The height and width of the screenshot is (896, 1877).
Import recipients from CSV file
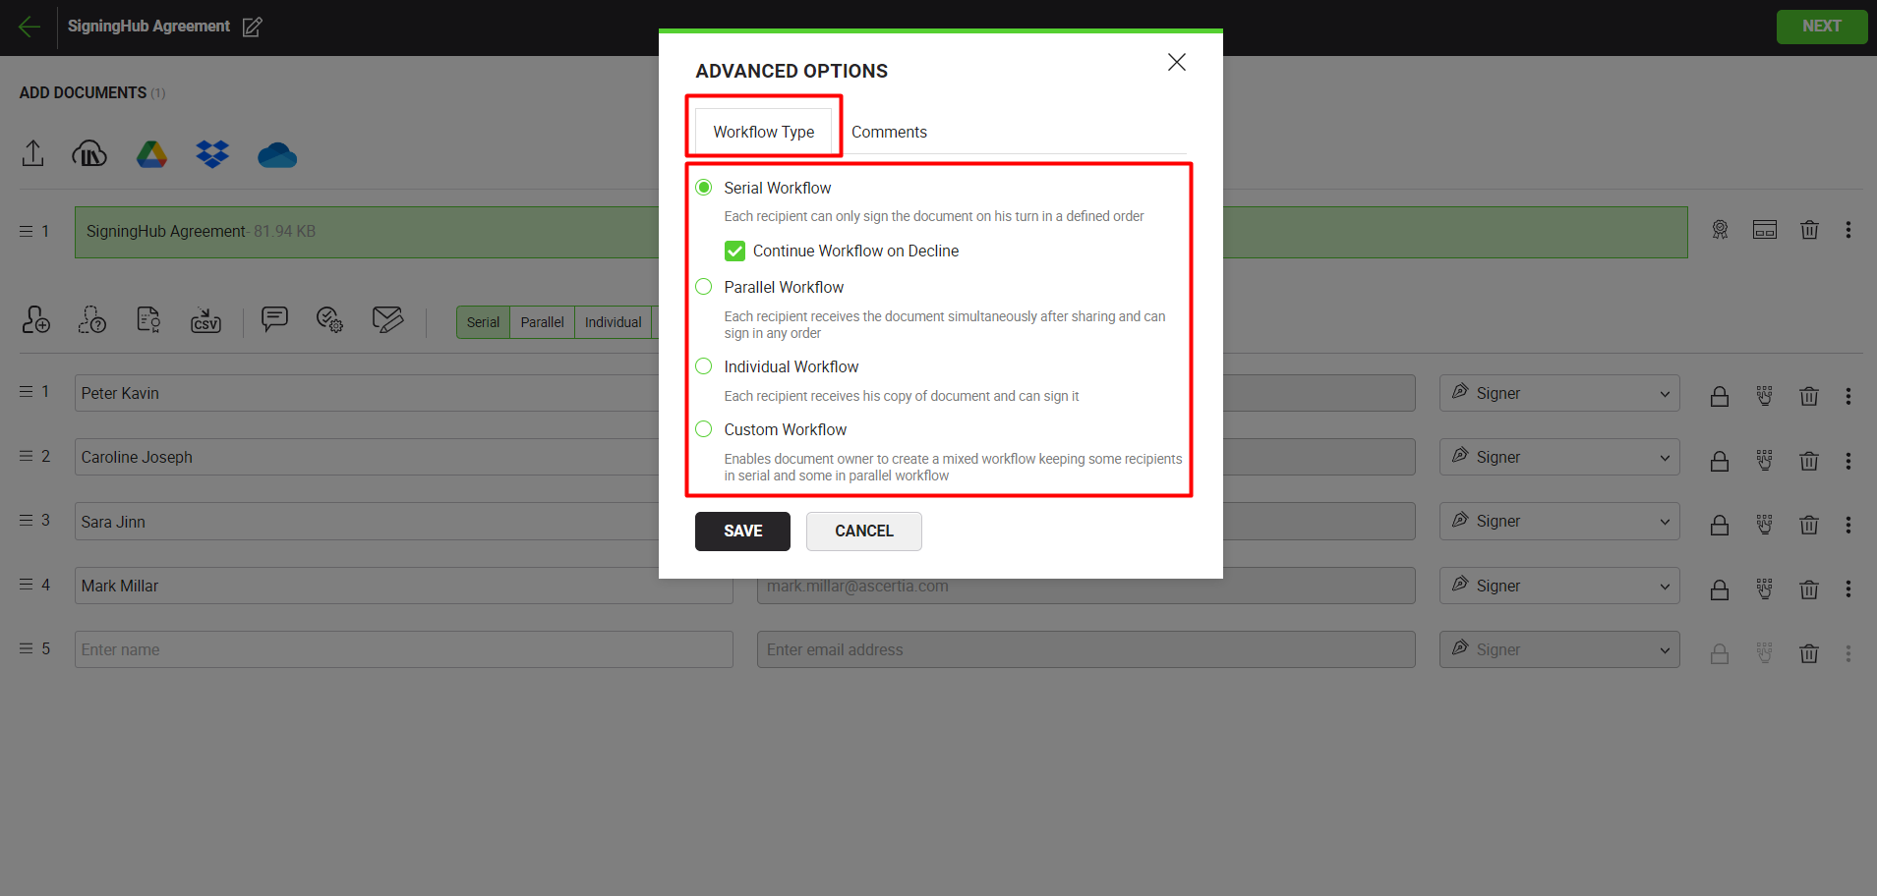pyautogui.click(x=205, y=319)
